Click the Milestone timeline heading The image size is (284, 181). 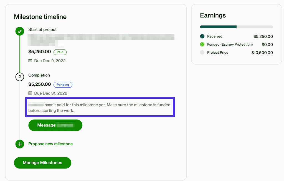40,17
